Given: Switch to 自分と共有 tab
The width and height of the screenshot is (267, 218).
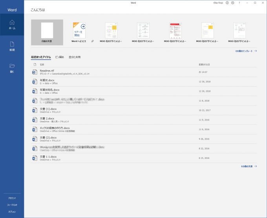Looking at the screenshot, I should click(x=75, y=57).
